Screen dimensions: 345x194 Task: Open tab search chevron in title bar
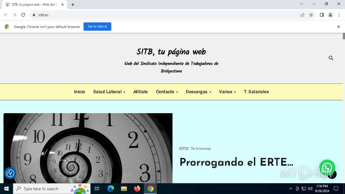coord(302,4)
